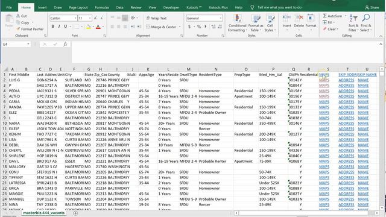The height and width of the screenshot is (217, 386).
Task: Open Find & Select magnifier menu
Action: (x=366, y=23)
